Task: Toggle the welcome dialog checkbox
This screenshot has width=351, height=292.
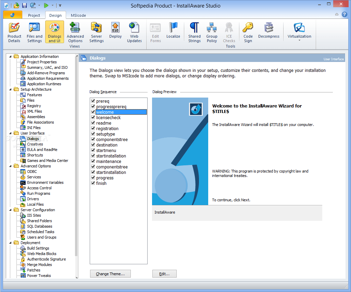Action: pyautogui.click(x=93, y=112)
